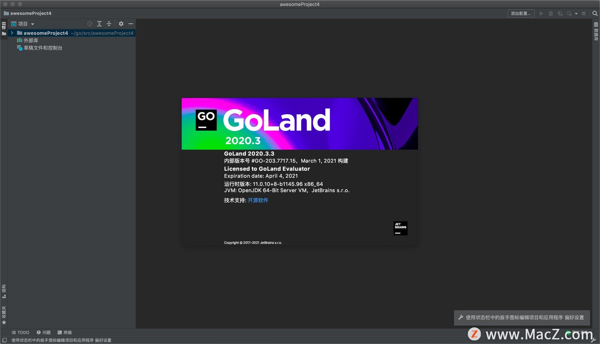The image size is (600, 344).
Task: Open the 收藏夹 (Favorites) side tab
Action: (4, 315)
